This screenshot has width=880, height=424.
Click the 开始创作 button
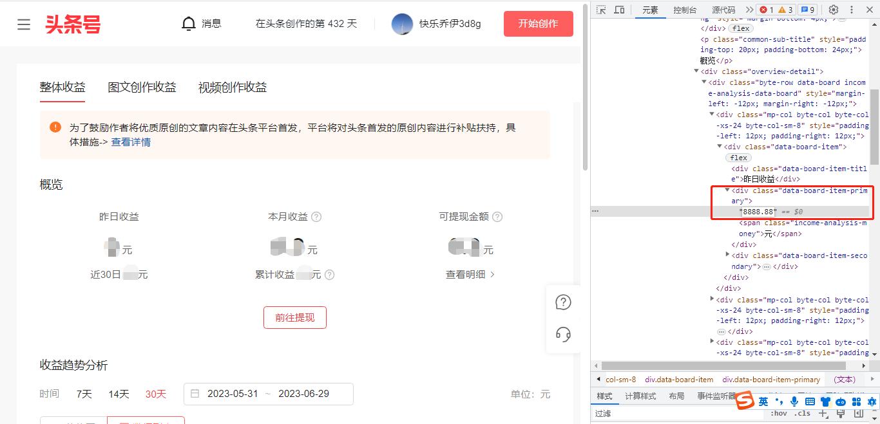(538, 23)
